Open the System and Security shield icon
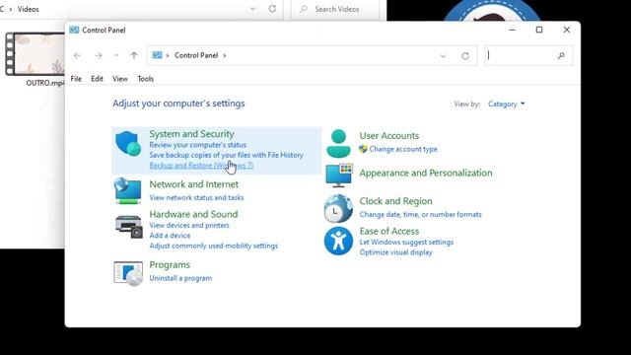 point(128,143)
